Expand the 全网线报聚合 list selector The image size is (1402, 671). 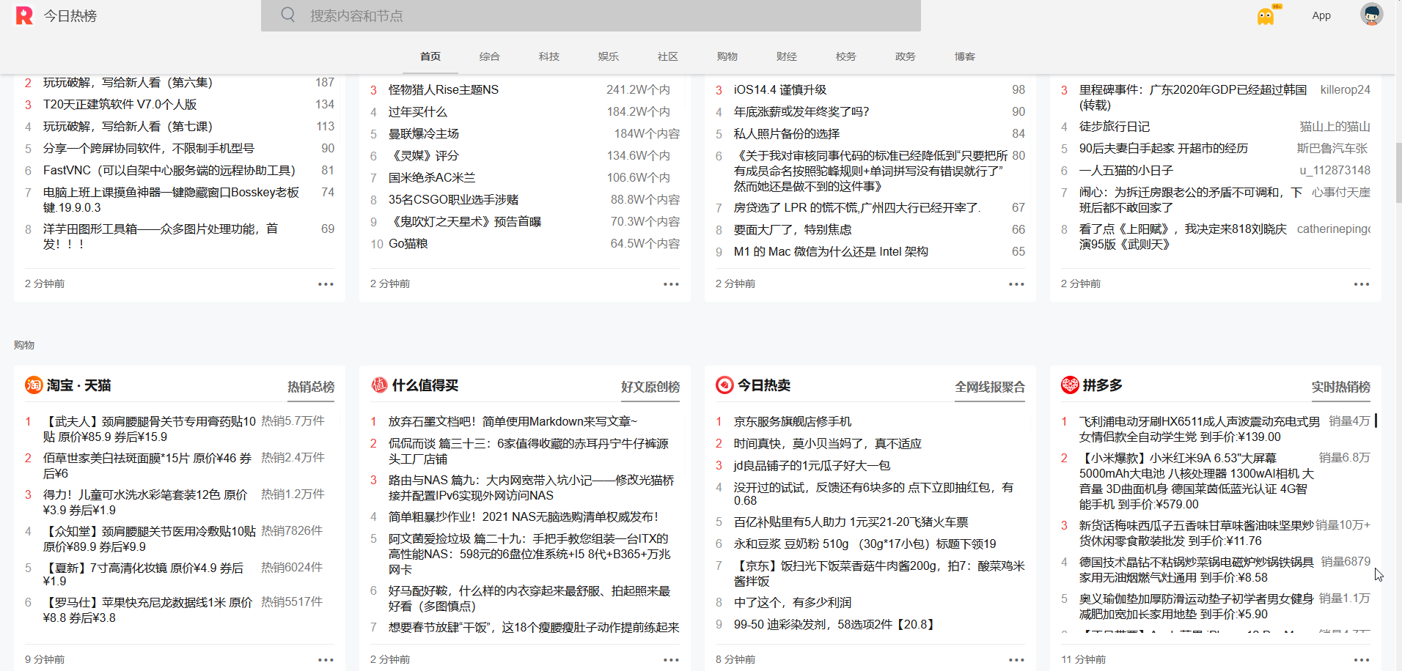(990, 387)
